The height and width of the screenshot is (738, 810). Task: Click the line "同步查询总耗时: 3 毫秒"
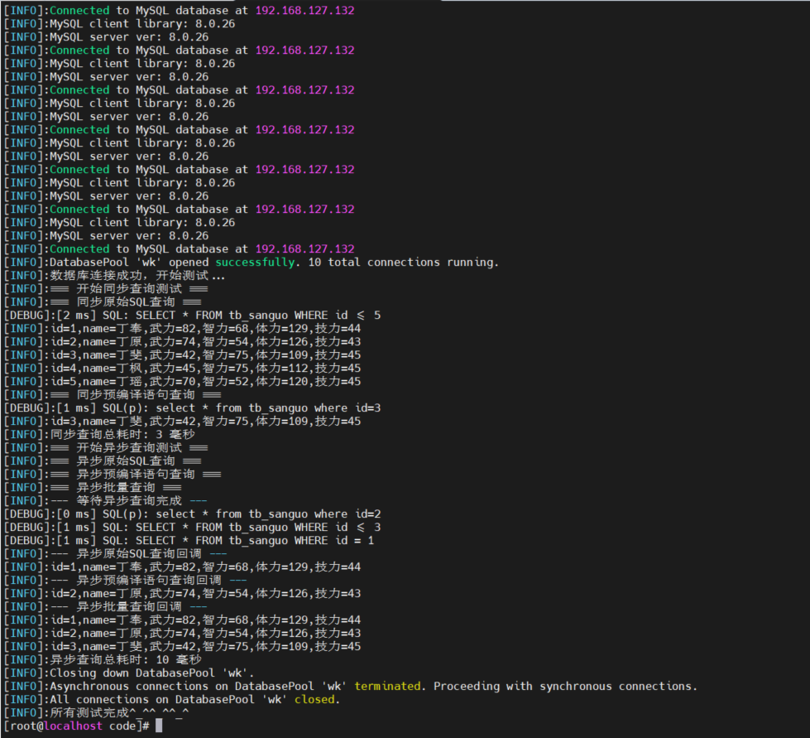[99, 434]
